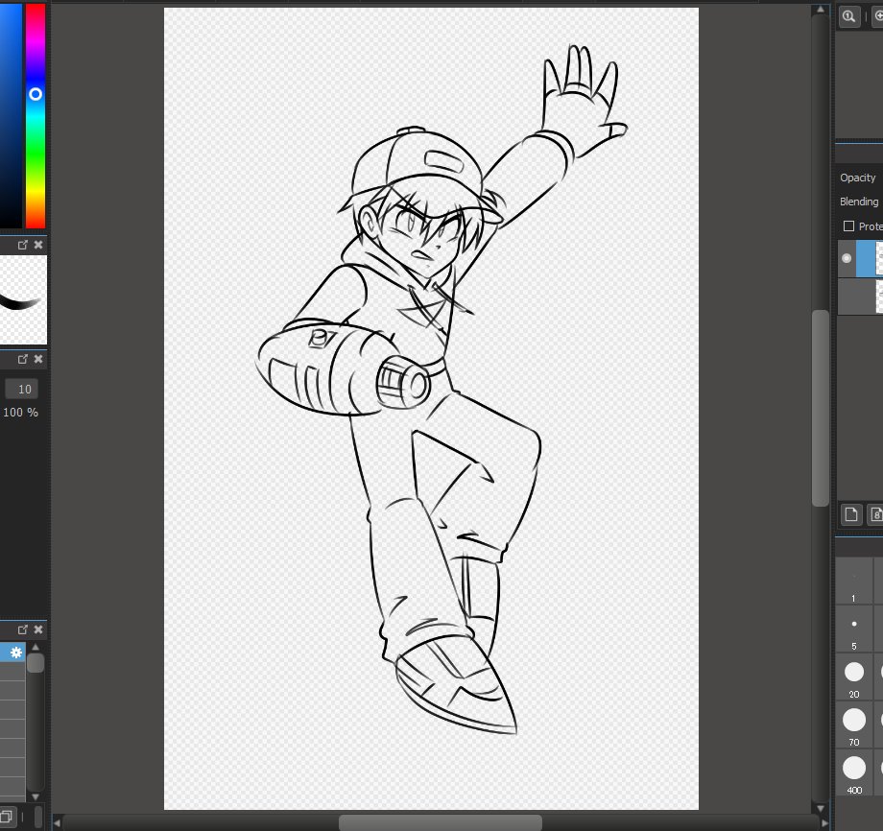Click the duplicate brush icon at panel bottom

[6, 817]
